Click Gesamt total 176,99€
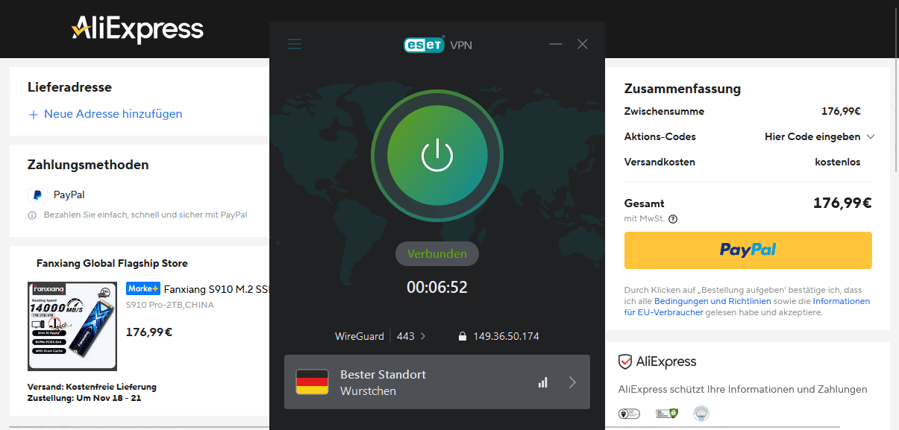The height and width of the screenshot is (430, 899). click(842, 203)
